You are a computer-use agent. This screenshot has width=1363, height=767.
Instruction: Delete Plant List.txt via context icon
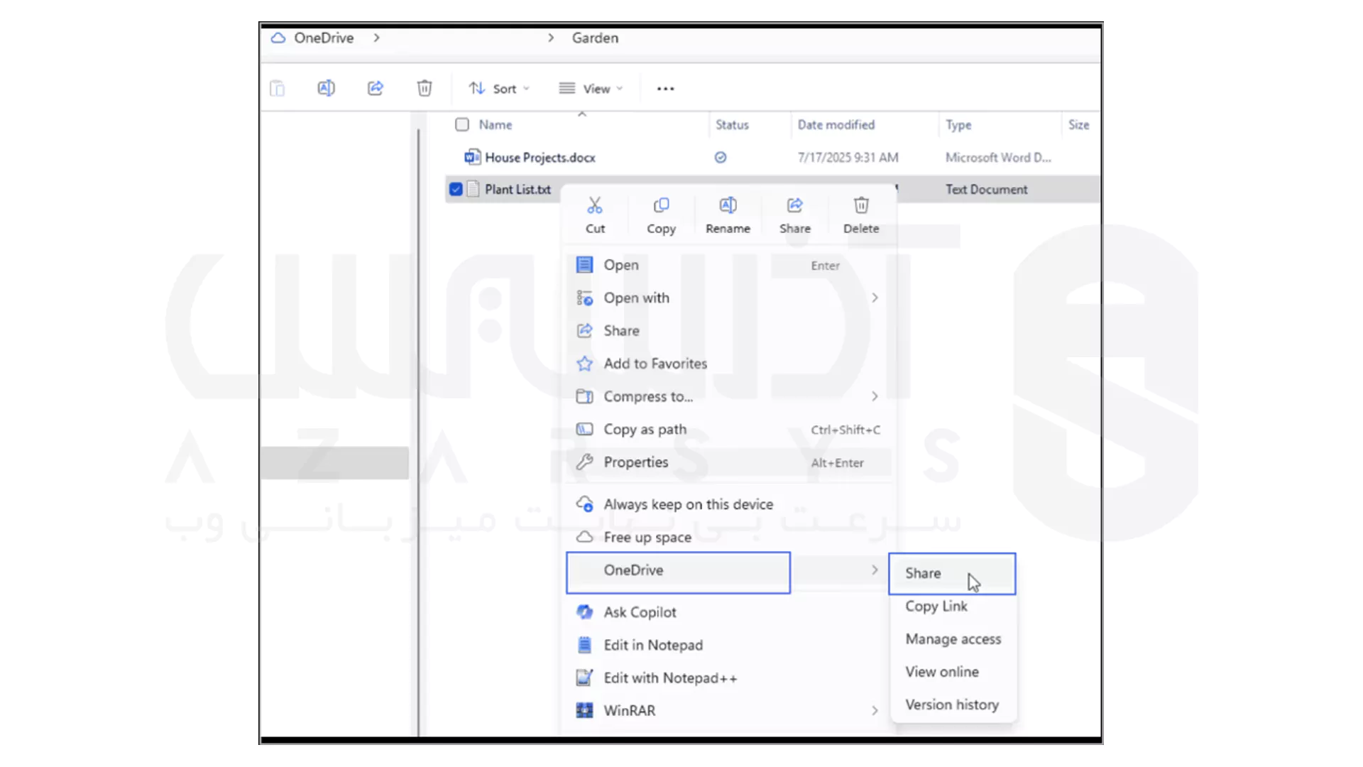pyautogui.click(x=860, y=213)
